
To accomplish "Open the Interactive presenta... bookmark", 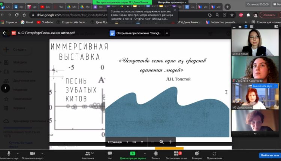I will [x=222, y=22].
